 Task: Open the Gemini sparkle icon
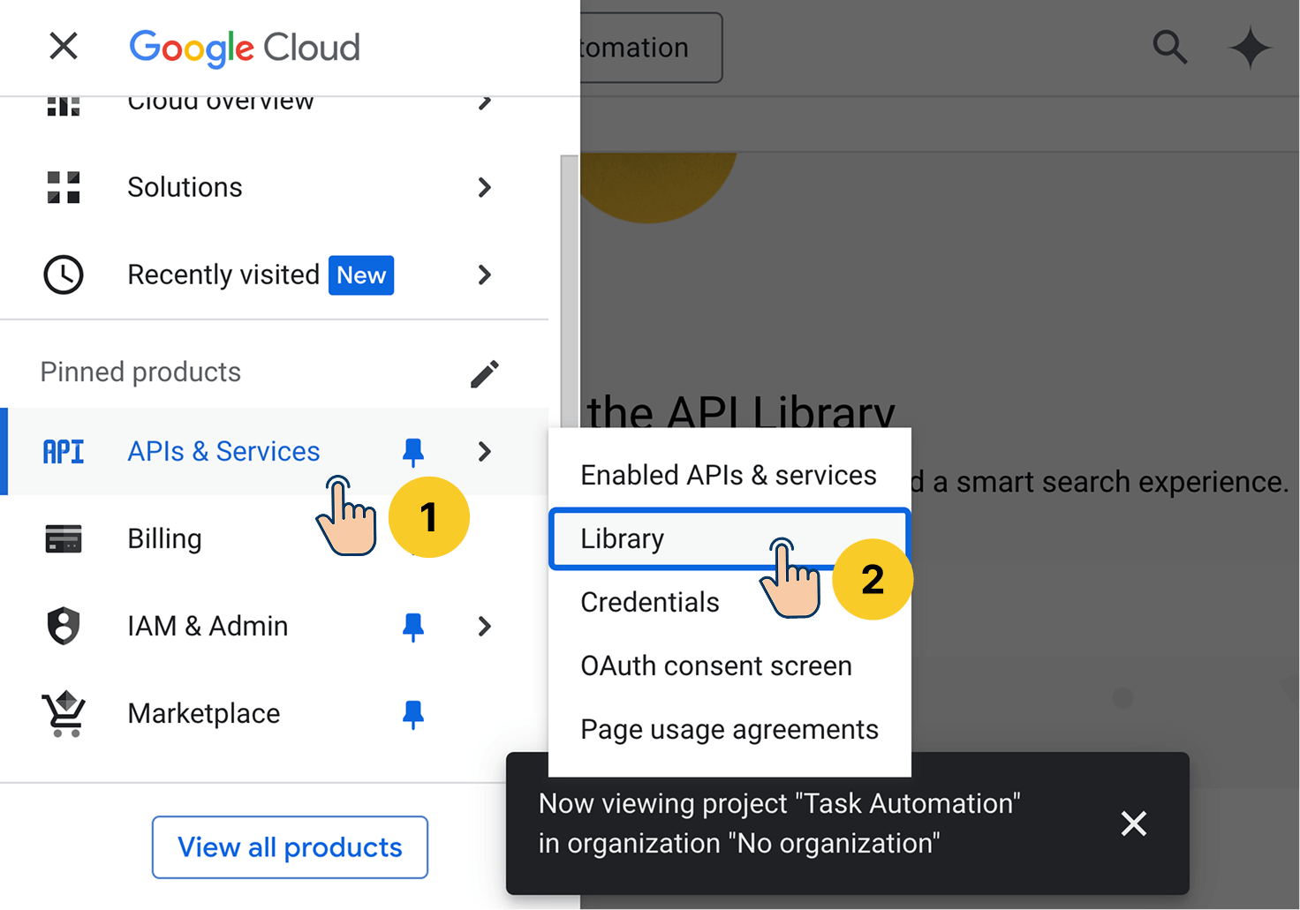pos(1251,48)
